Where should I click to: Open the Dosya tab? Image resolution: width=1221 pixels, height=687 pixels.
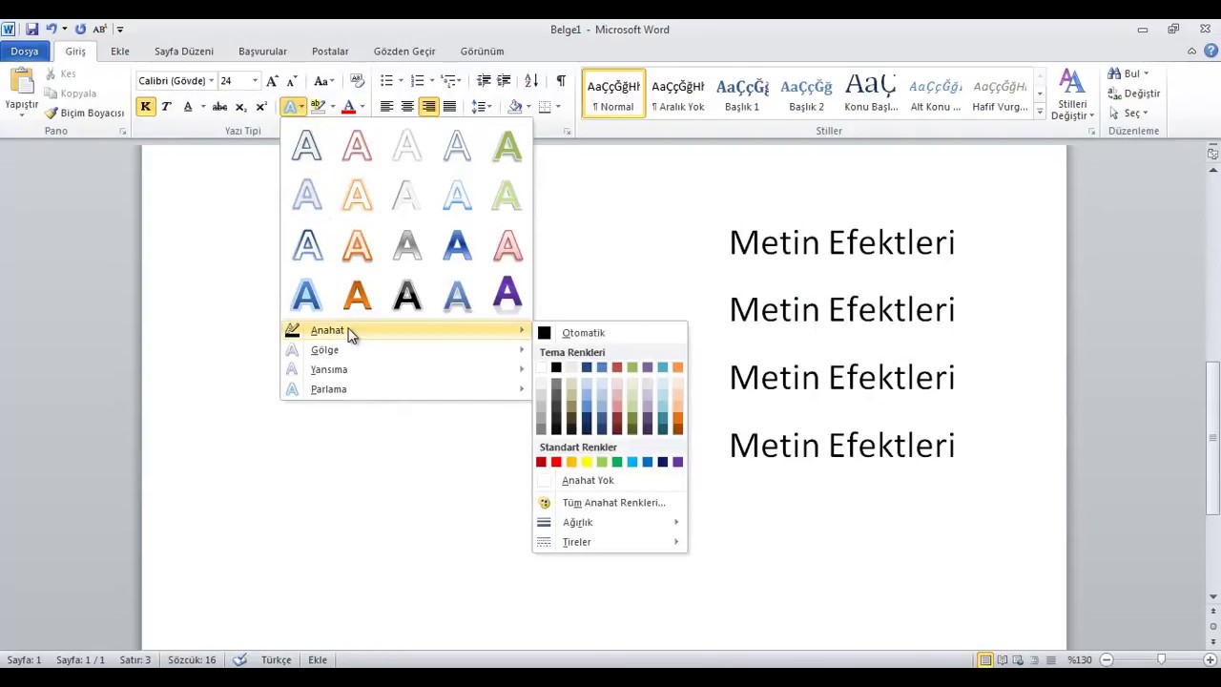pos(25,52)
